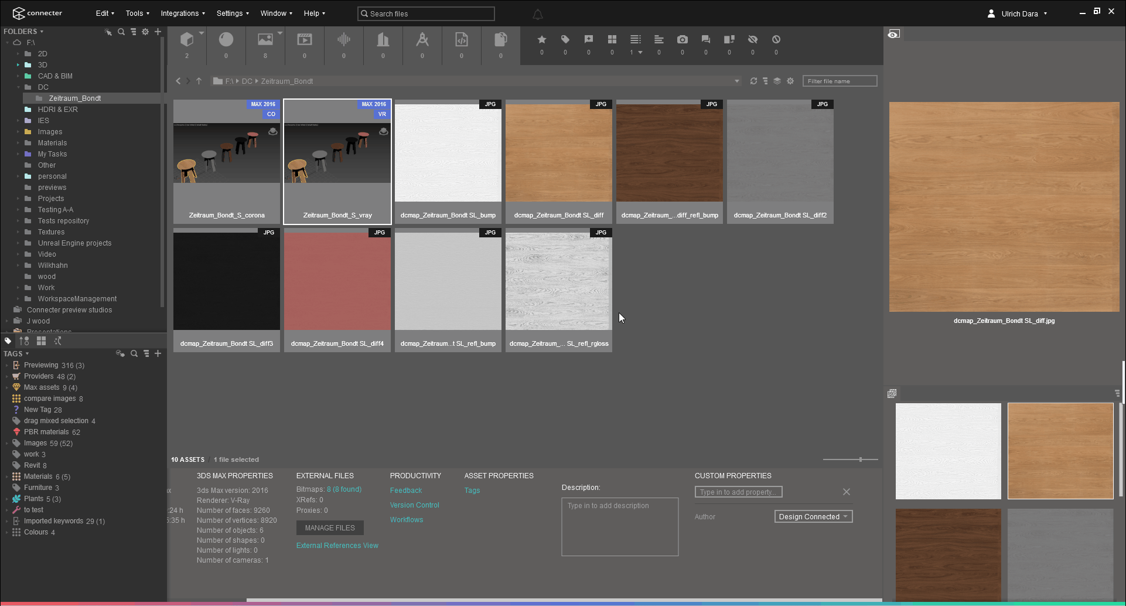Select the Images filter showing 8 assets
The image size is (1126, 606).
tap(265, 41)
